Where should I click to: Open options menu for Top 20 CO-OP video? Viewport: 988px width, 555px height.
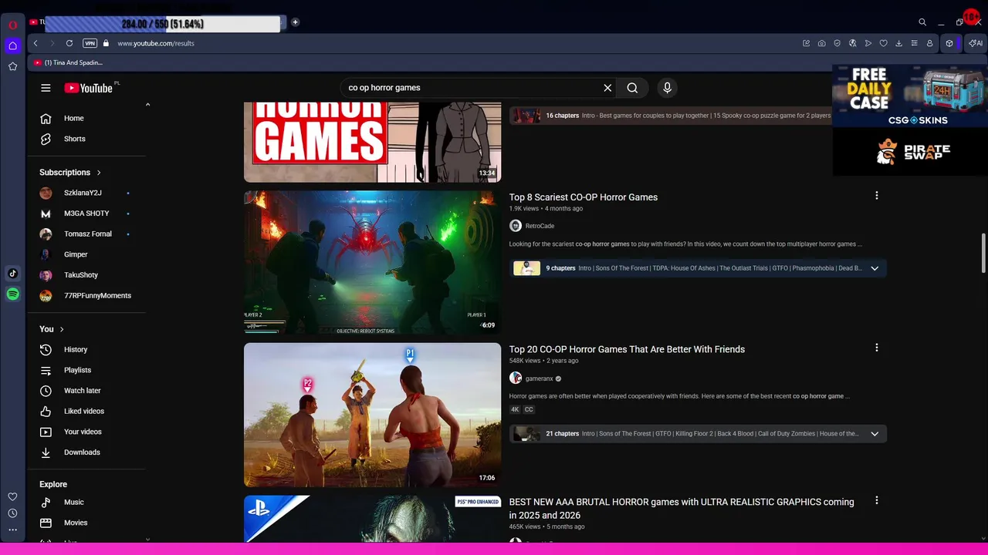(x=876, y=348)
